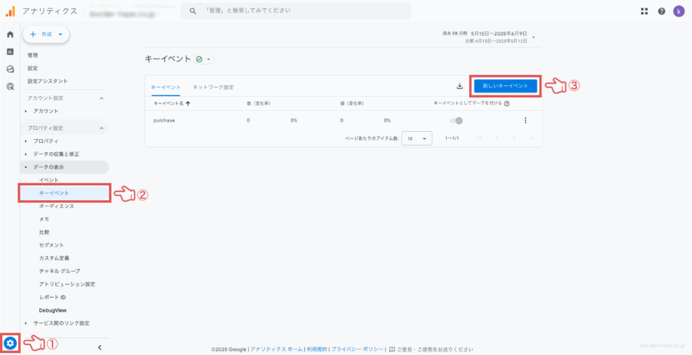The width and height of the screenshot is (692, 355).
Task: Open the アナリティクス ホーム footer link
Action: 276,349
